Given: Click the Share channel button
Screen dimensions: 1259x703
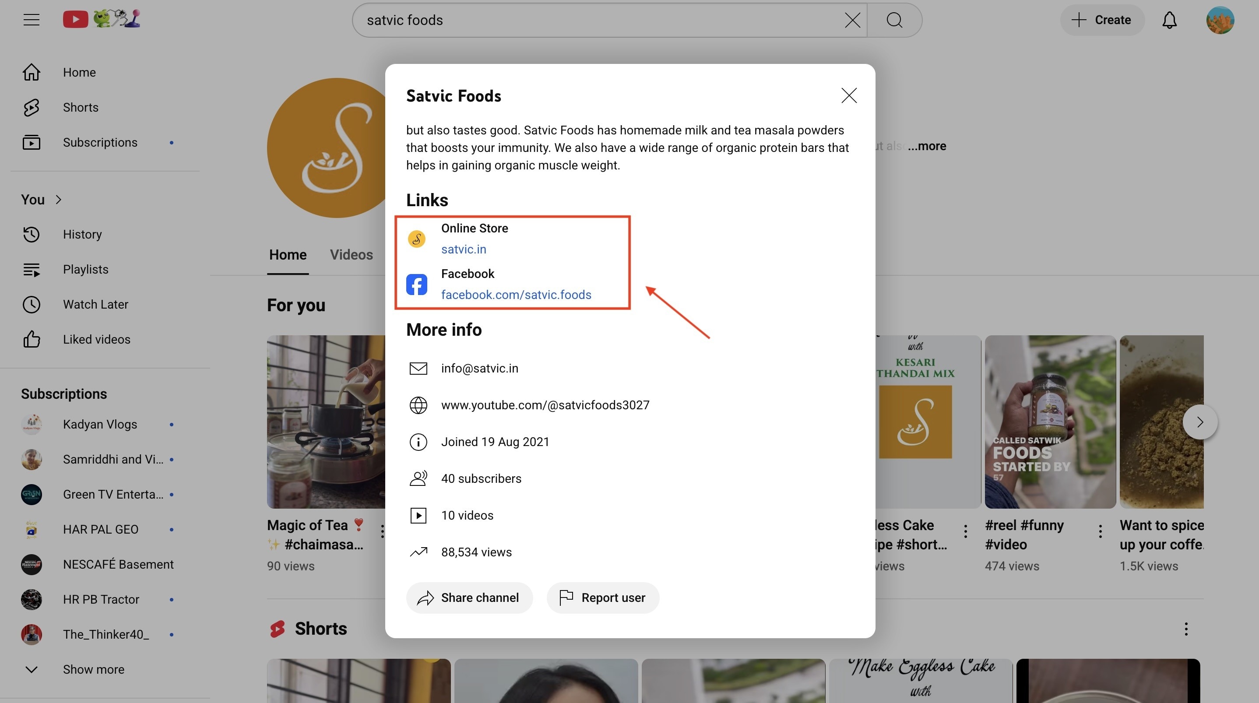Looking at the screenshot, I should coord(469,598).
